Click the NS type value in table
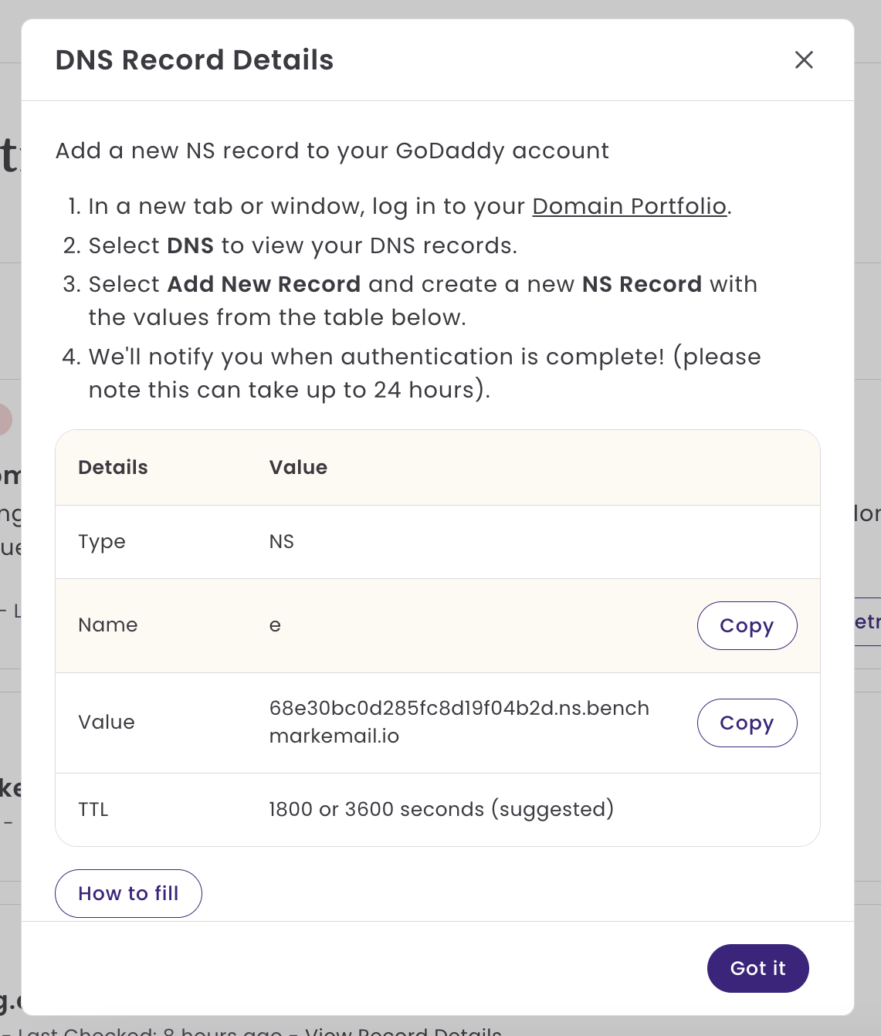This screenshot has height=1036, width=881. (282, 542)
